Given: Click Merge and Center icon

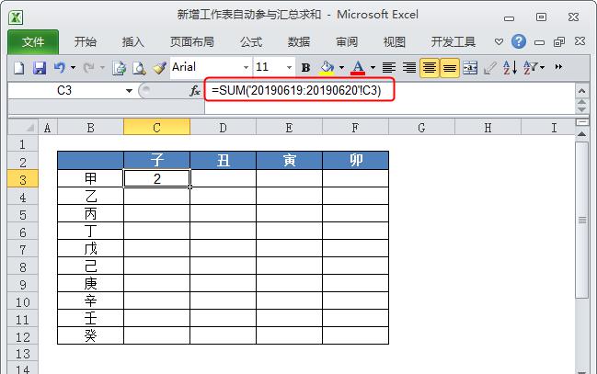Looking at the screenshot, I should [x=470, y=68].
